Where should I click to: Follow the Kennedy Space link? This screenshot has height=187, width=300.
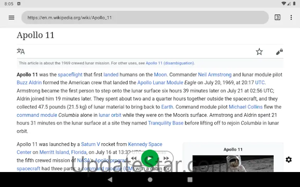click(145, 144)
